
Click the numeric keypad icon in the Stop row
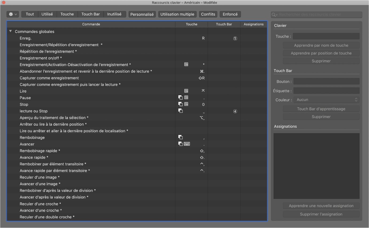tap(186, 104)
